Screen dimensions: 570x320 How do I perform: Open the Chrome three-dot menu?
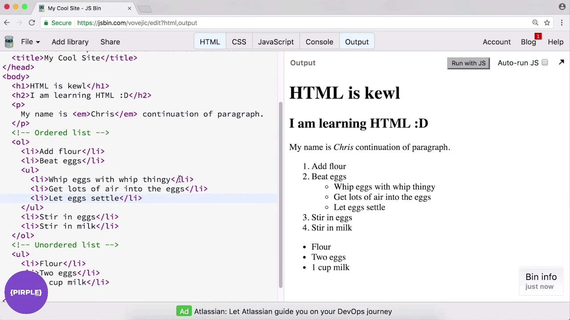pyautogui.click(x=562, y=23)
